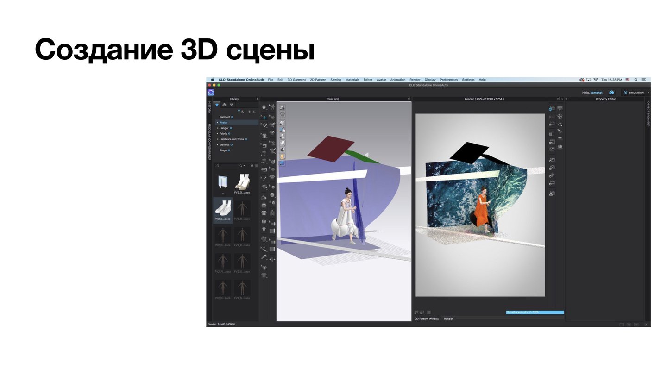Click the blue render start icon in Render toolbar
This screenshot has width=667, height=375.
click(552, 109)
